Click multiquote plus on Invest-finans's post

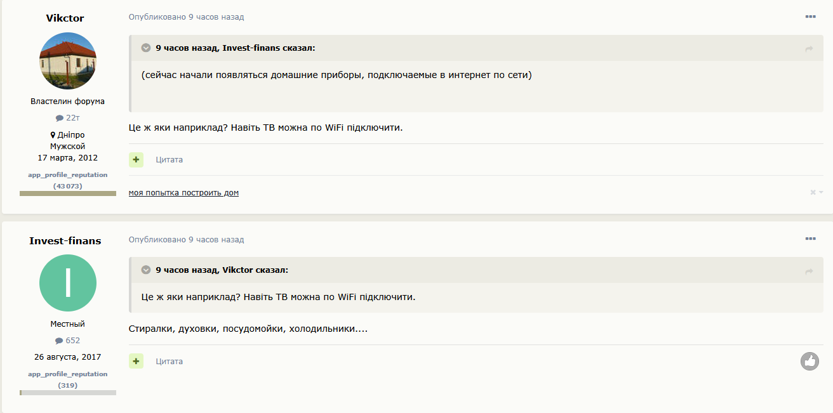(136, 362)
